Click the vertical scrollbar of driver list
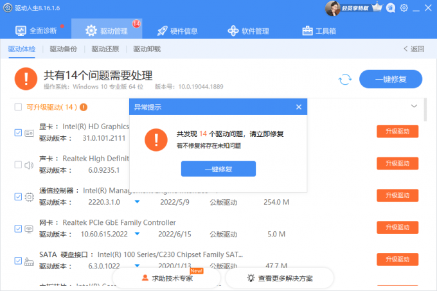Image resolution: width=437 pixels, height=291 pixels. click(425, 109)
